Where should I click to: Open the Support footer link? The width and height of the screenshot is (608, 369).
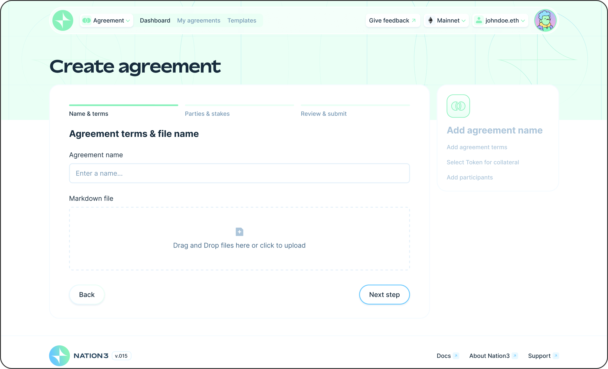[539, 356]
